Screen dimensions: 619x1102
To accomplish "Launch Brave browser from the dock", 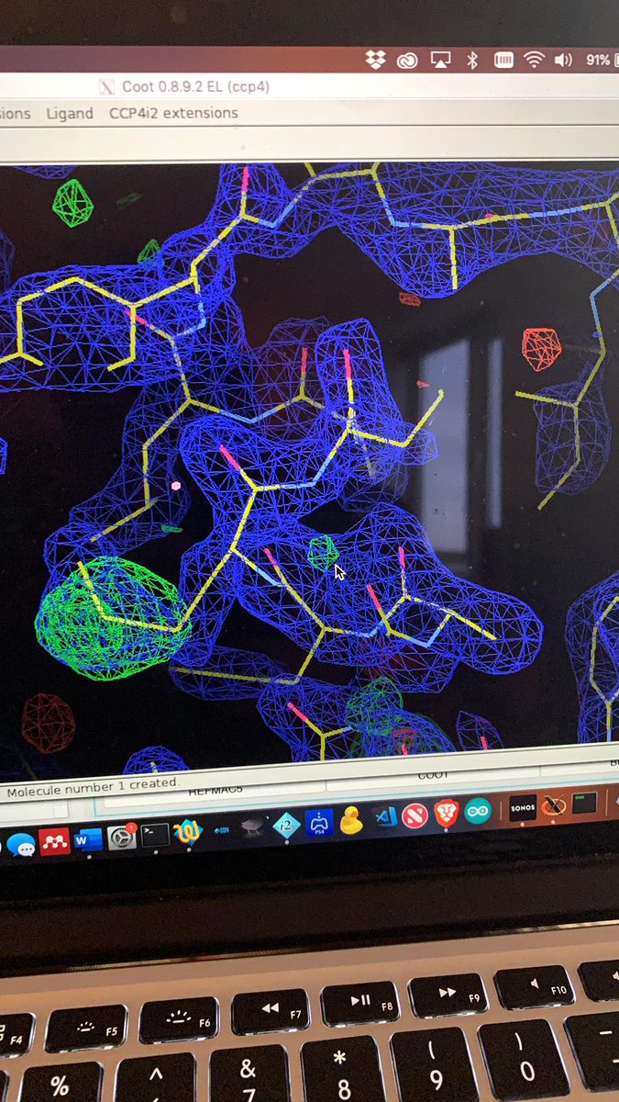I will (446, 812).
